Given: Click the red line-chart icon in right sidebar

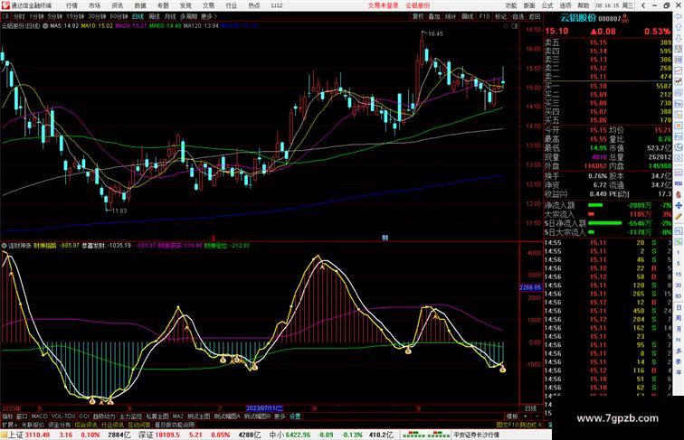Looking at the screenshot, I should pyautogui.click(x=679, y=70).
